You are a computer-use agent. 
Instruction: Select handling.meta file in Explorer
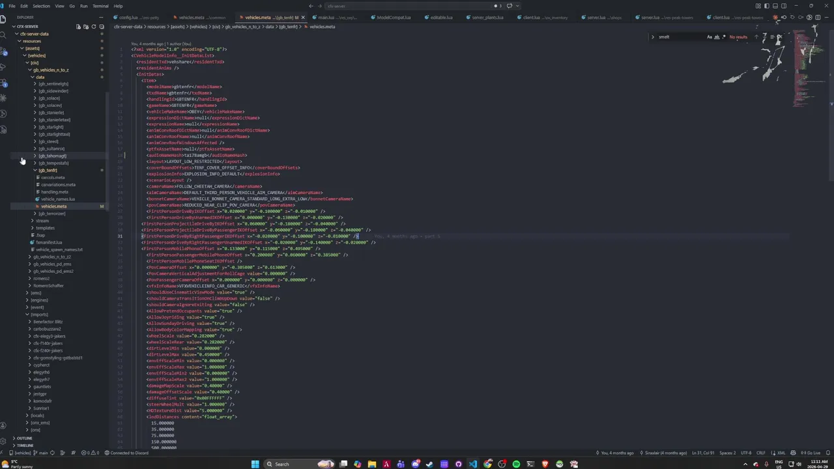click(54, 192)
